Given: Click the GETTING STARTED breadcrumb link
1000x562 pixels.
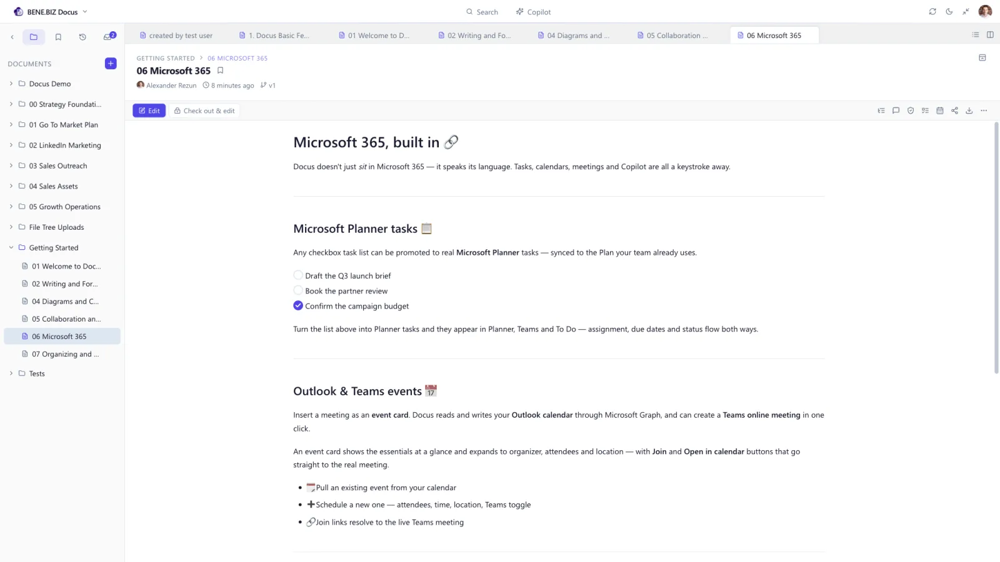Looking at the screenshot, I should coord(166,58).
